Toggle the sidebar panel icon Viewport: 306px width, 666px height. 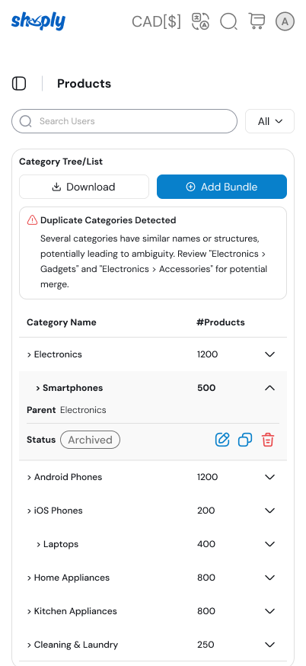pos(19,84)
